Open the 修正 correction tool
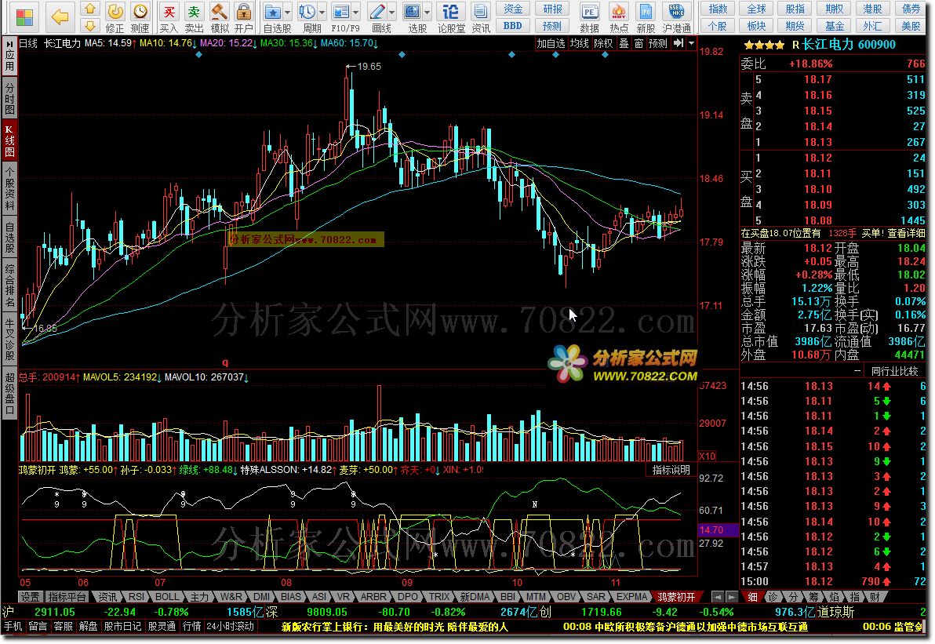Image resolution: width=935 pixels, height=644 pixels. click(x=115, y=17)
